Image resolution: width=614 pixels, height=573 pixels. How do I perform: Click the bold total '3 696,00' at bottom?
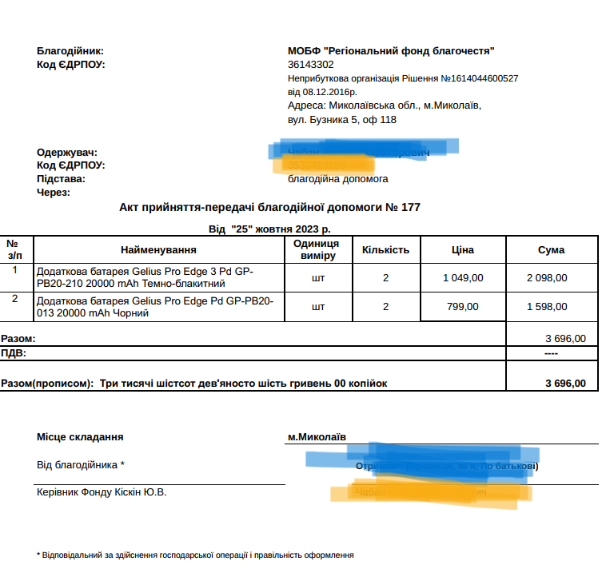click(x=565, y=384)
